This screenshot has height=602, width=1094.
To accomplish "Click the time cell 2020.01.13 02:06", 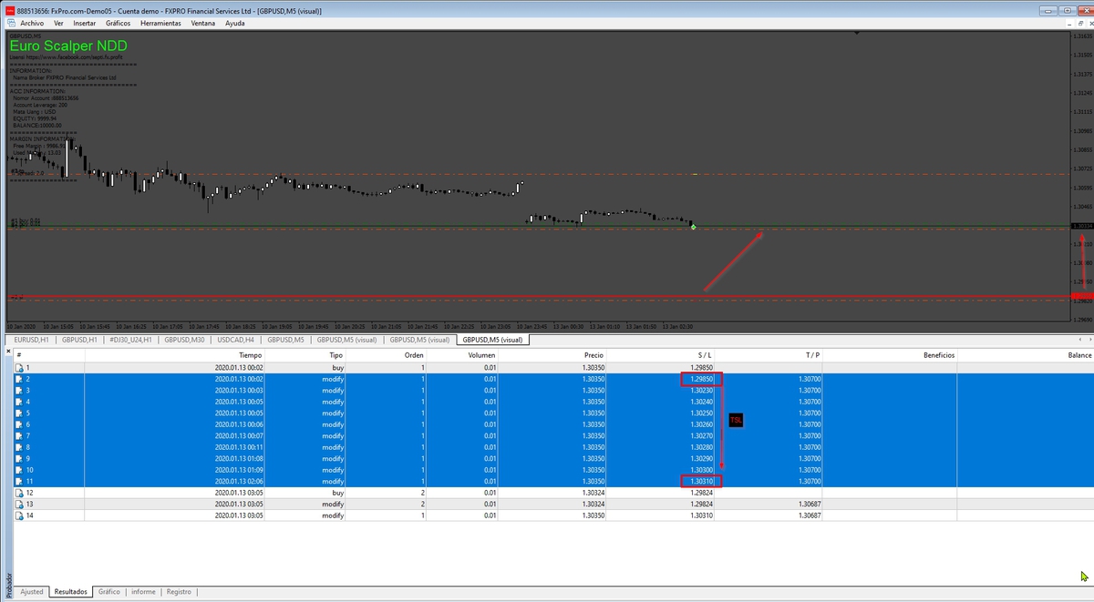I will pyautogui.click(x=239, y=481).
